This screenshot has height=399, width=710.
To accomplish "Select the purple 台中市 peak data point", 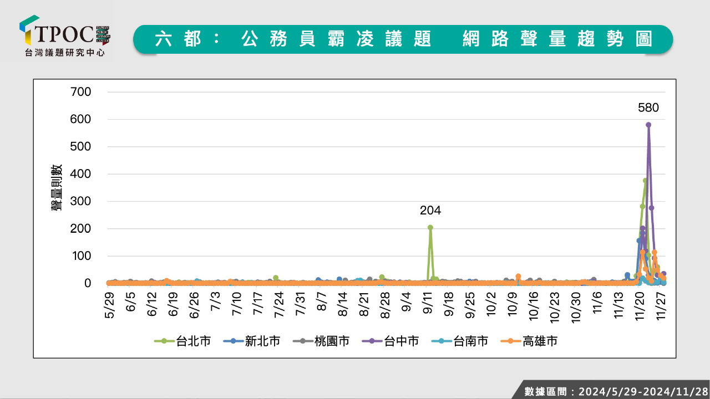I will point(648,125).
